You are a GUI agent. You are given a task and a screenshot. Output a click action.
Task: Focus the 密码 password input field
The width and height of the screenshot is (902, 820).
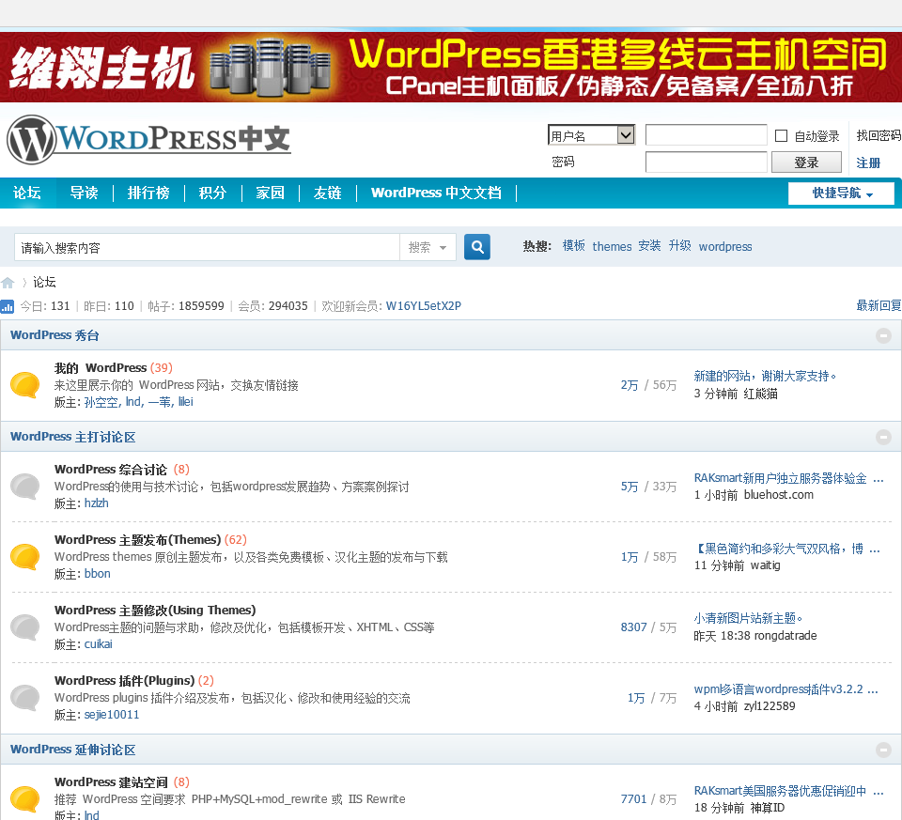coord(706,162)
